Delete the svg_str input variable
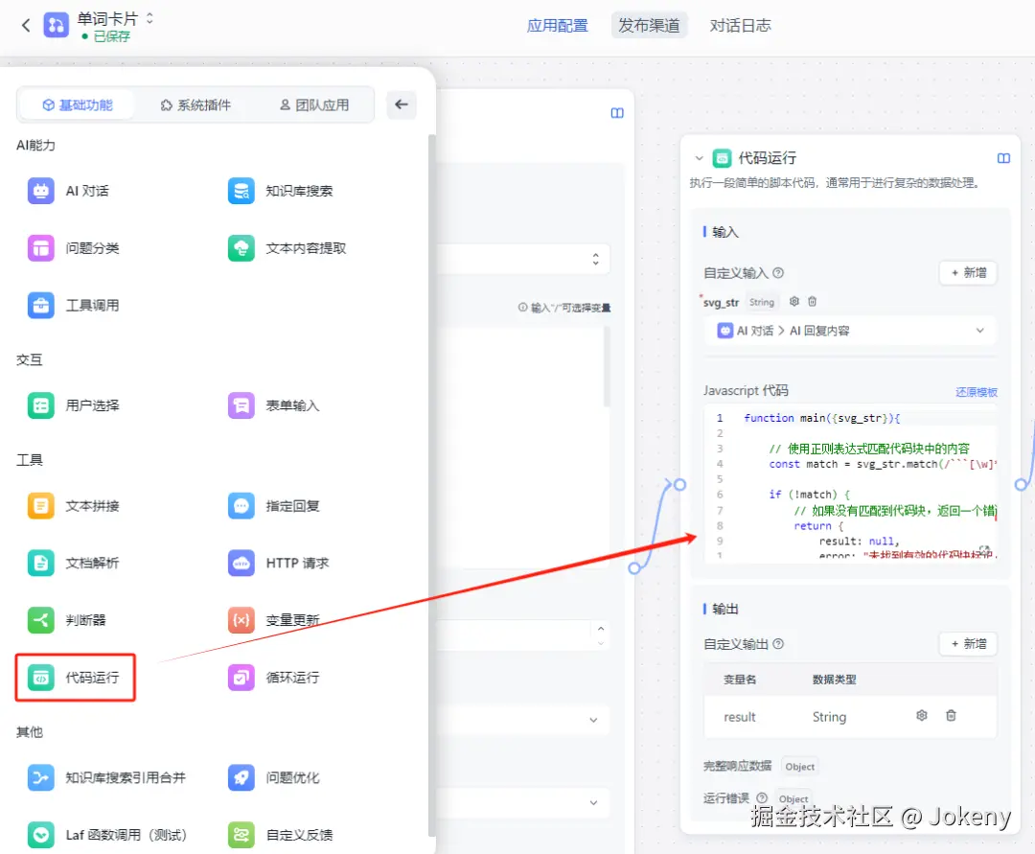 click(813, 301)
